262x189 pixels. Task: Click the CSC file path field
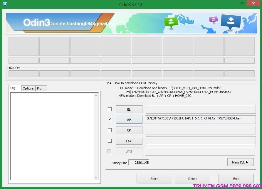tap(201, 141)
